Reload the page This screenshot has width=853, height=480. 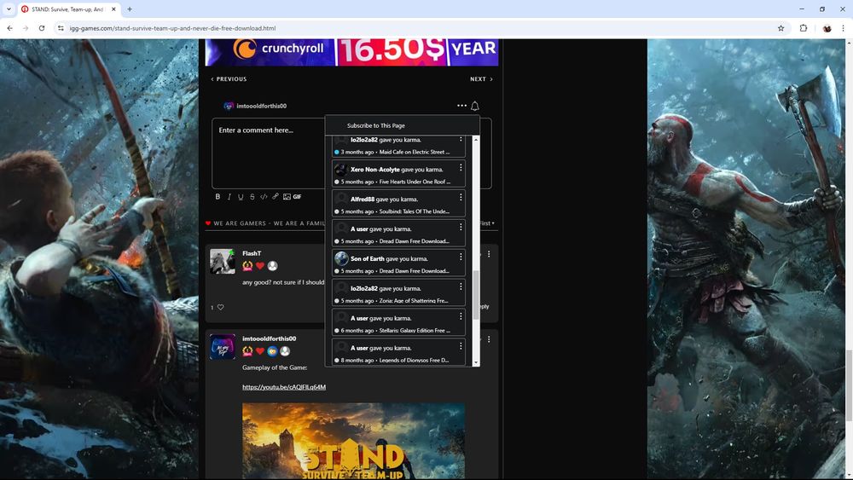tap(41, 28)
